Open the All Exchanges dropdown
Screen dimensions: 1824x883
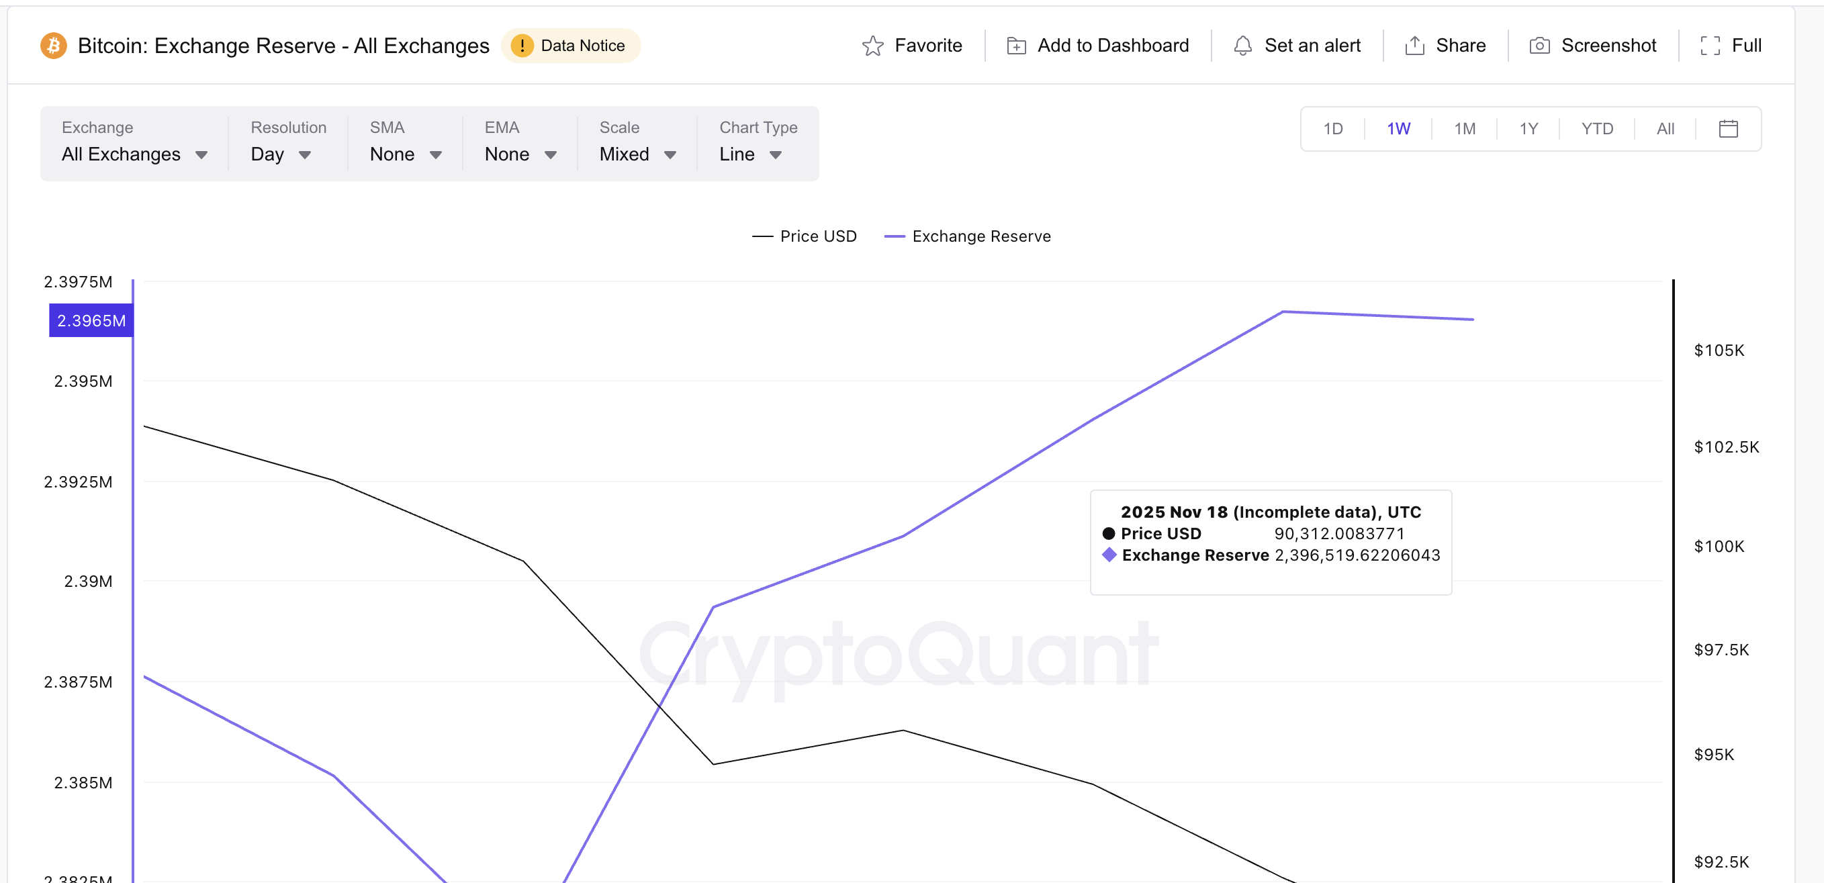pos(134,154)
